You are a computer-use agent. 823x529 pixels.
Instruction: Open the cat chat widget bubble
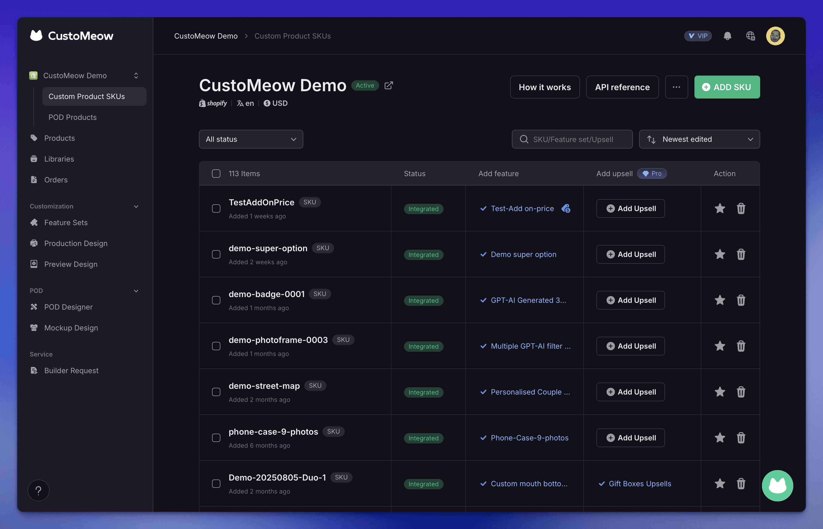click(x=777, y=485)
